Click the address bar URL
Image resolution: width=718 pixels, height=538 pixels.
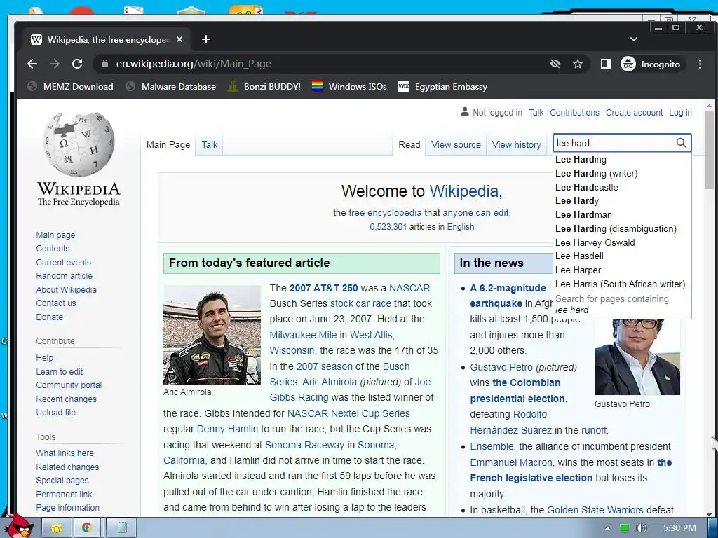pyautogui.click(x=194, y=64)
